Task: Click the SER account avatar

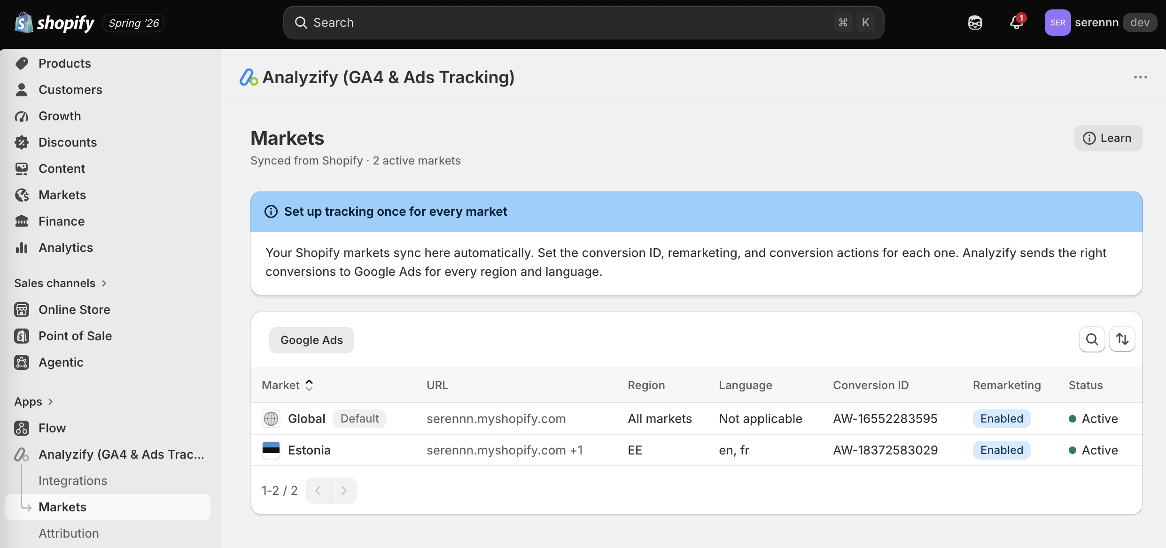Action: (1057, 23)
